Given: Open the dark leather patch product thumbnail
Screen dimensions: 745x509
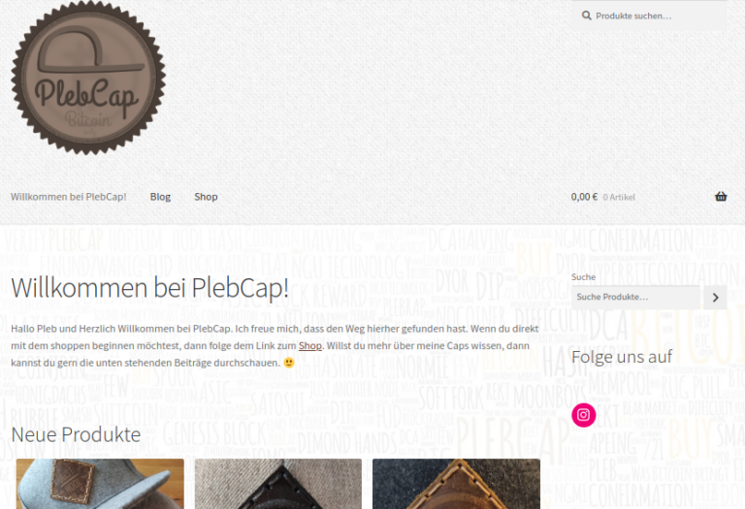Looking at the screenshot, I should [278, 484].
